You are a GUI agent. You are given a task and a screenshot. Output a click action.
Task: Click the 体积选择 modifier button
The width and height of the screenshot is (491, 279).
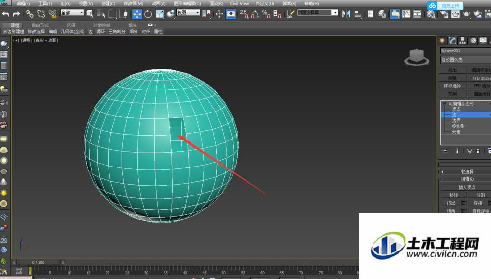(x=452, y=85)
